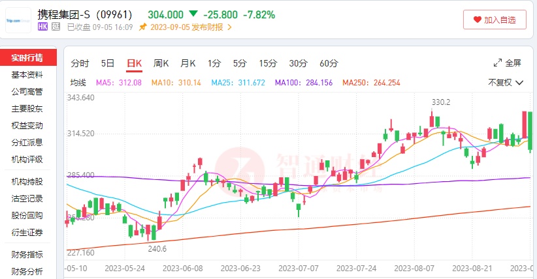The width and height of the screenshot is (537, 279).
Task: Click the 240.6 low price marker
Action: [157, 249]
